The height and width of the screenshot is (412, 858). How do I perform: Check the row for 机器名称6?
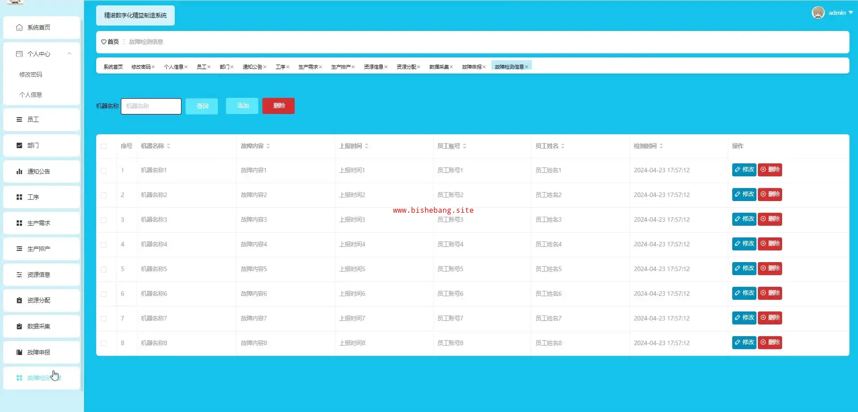tap(104, 294)
